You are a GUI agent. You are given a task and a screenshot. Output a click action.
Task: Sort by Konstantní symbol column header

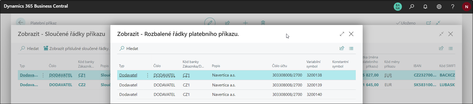pos(340,64)
